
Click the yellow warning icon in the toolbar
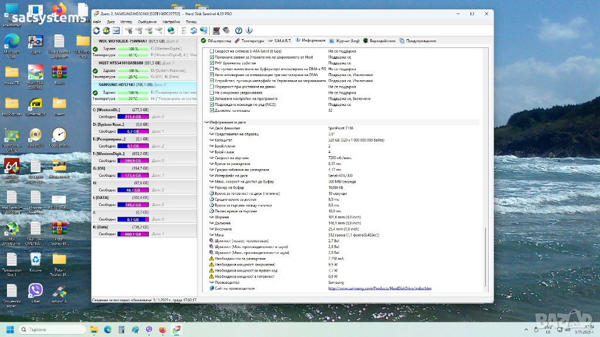click(106, 30)
